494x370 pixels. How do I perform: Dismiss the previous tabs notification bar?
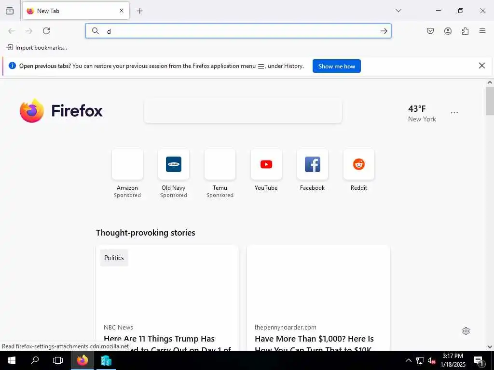[482, 66]
